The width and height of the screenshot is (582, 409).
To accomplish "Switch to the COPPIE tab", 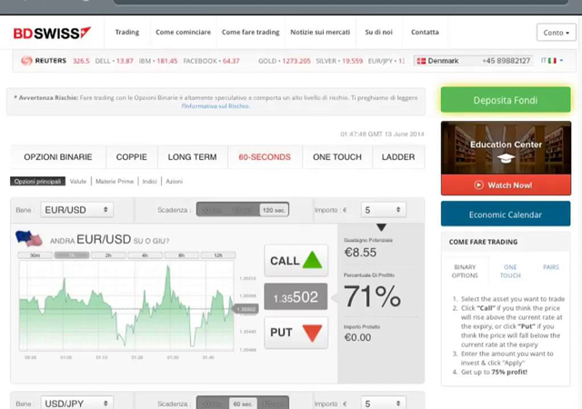I will click(131, 157).
